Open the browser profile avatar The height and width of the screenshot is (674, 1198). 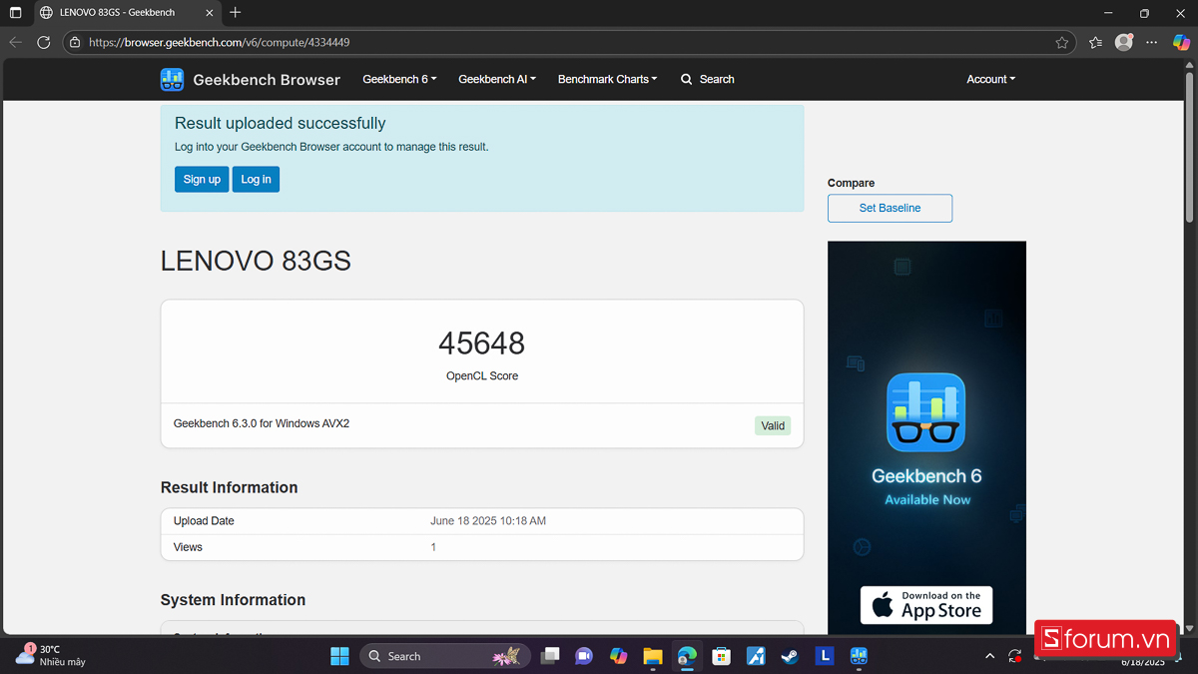(x=1124, y=42)
